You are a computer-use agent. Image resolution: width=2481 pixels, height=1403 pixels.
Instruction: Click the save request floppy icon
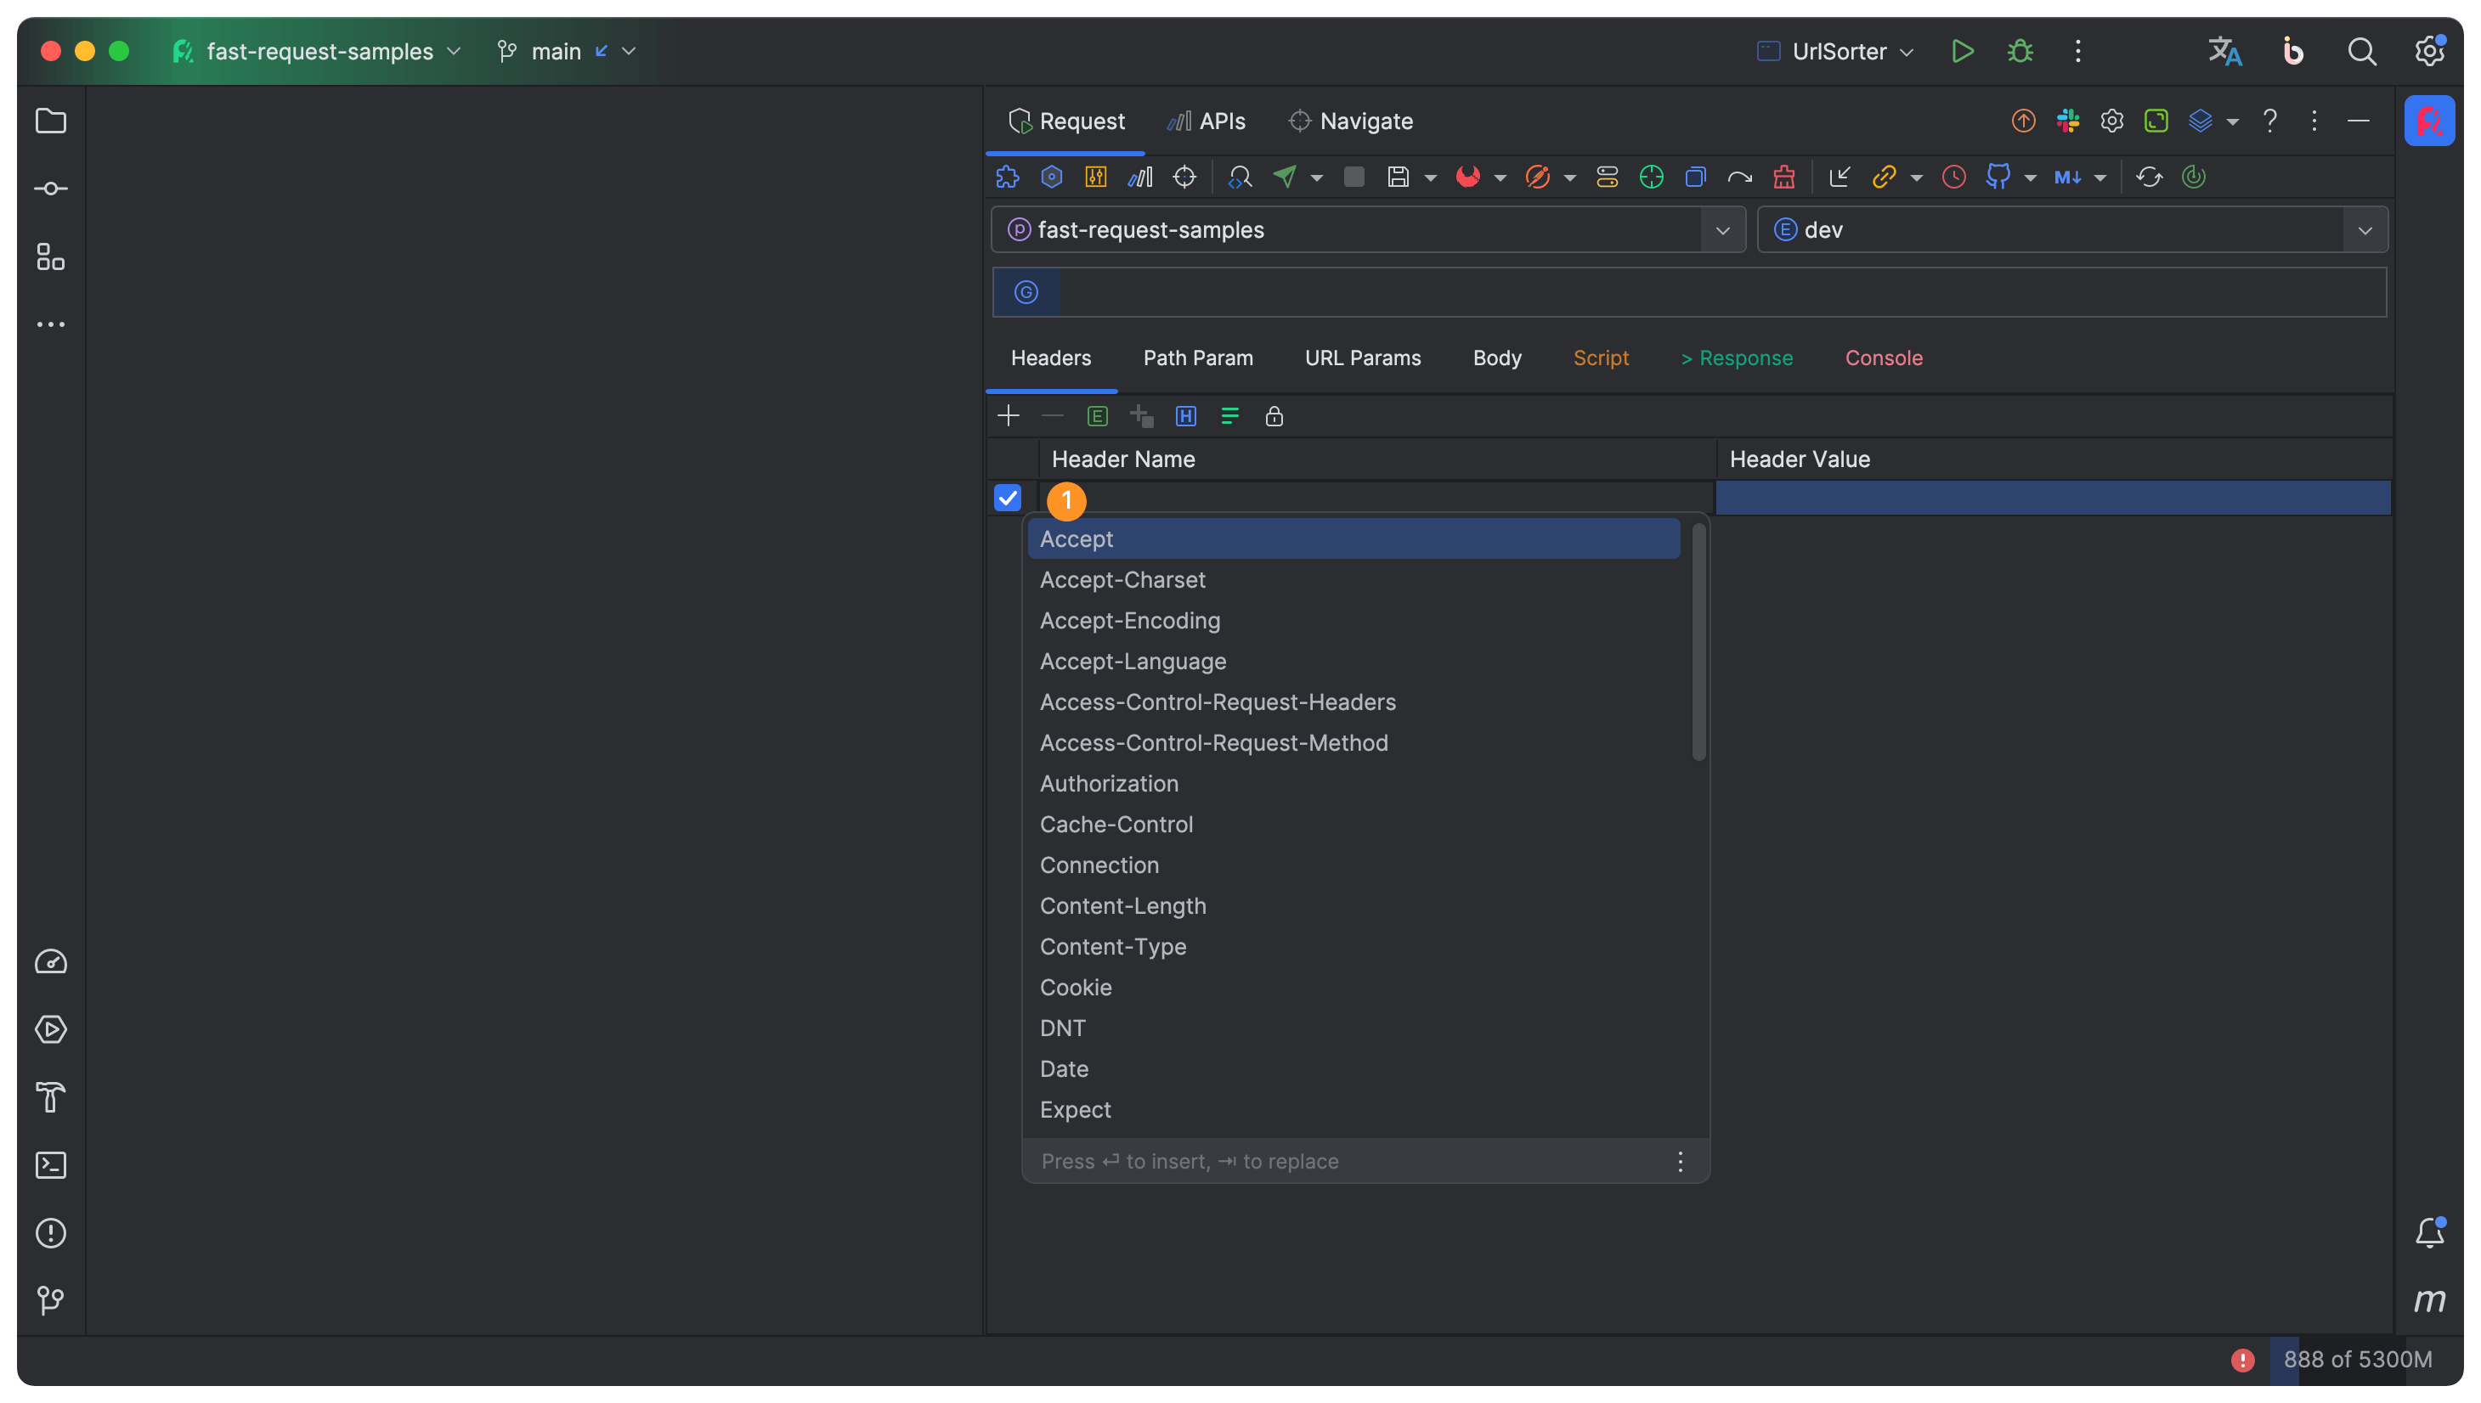[x=1398, y=177]
